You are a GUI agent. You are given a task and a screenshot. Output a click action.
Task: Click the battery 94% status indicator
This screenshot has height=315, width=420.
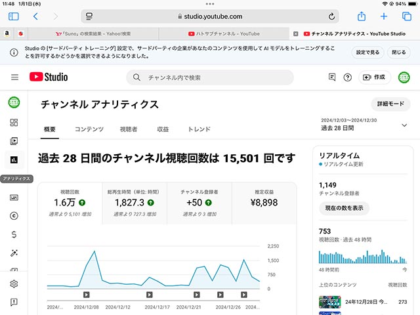click(406, 4)
